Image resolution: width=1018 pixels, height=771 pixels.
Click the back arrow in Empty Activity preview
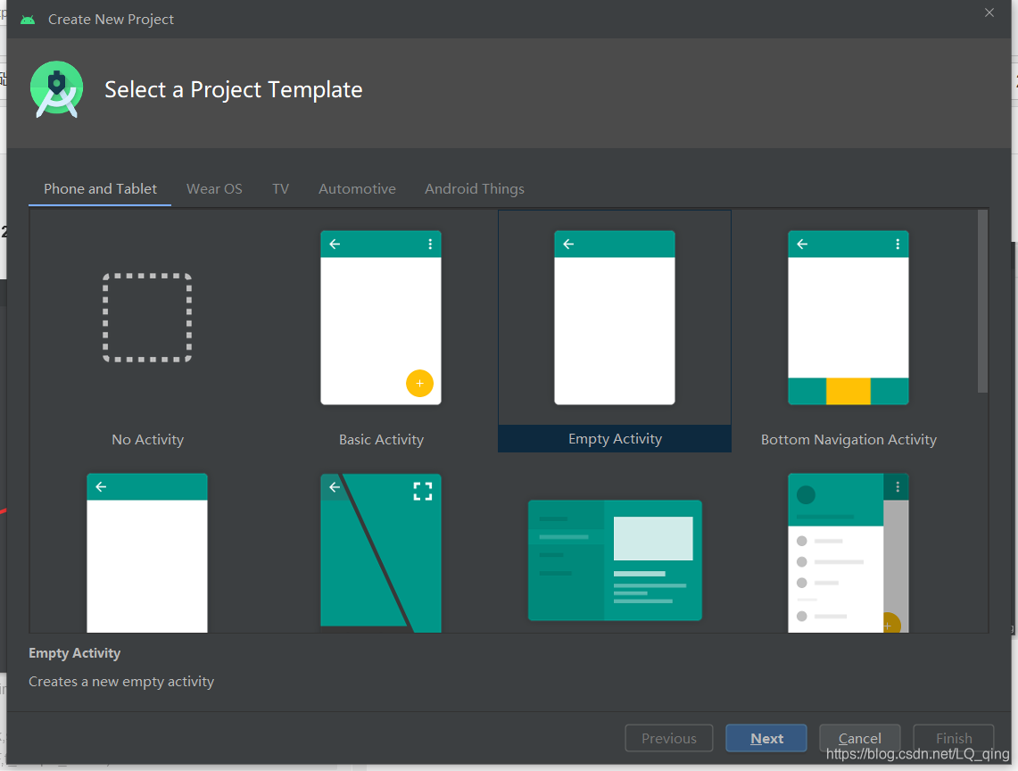point(568,245)
